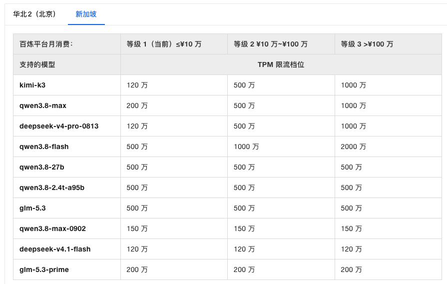
Task: Click qwen3.8-2.4t-a95b level 2 value 500 万
Action: pos(244,187)
